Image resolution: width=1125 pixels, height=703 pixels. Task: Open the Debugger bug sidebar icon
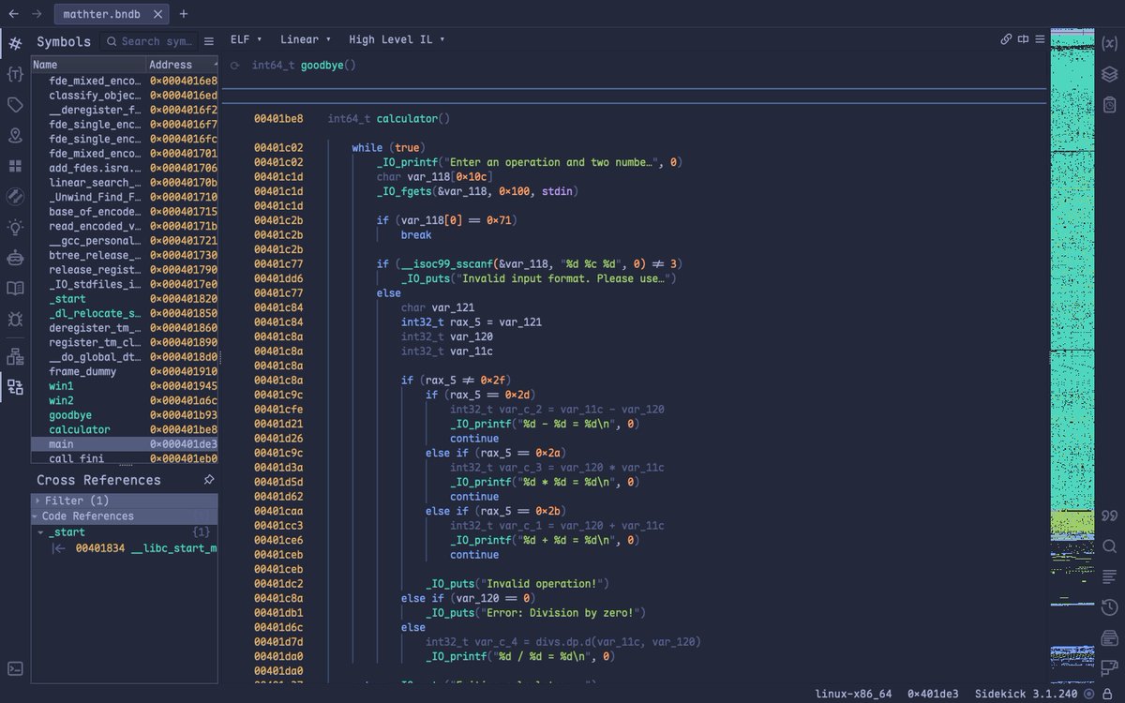coord(15,319)
